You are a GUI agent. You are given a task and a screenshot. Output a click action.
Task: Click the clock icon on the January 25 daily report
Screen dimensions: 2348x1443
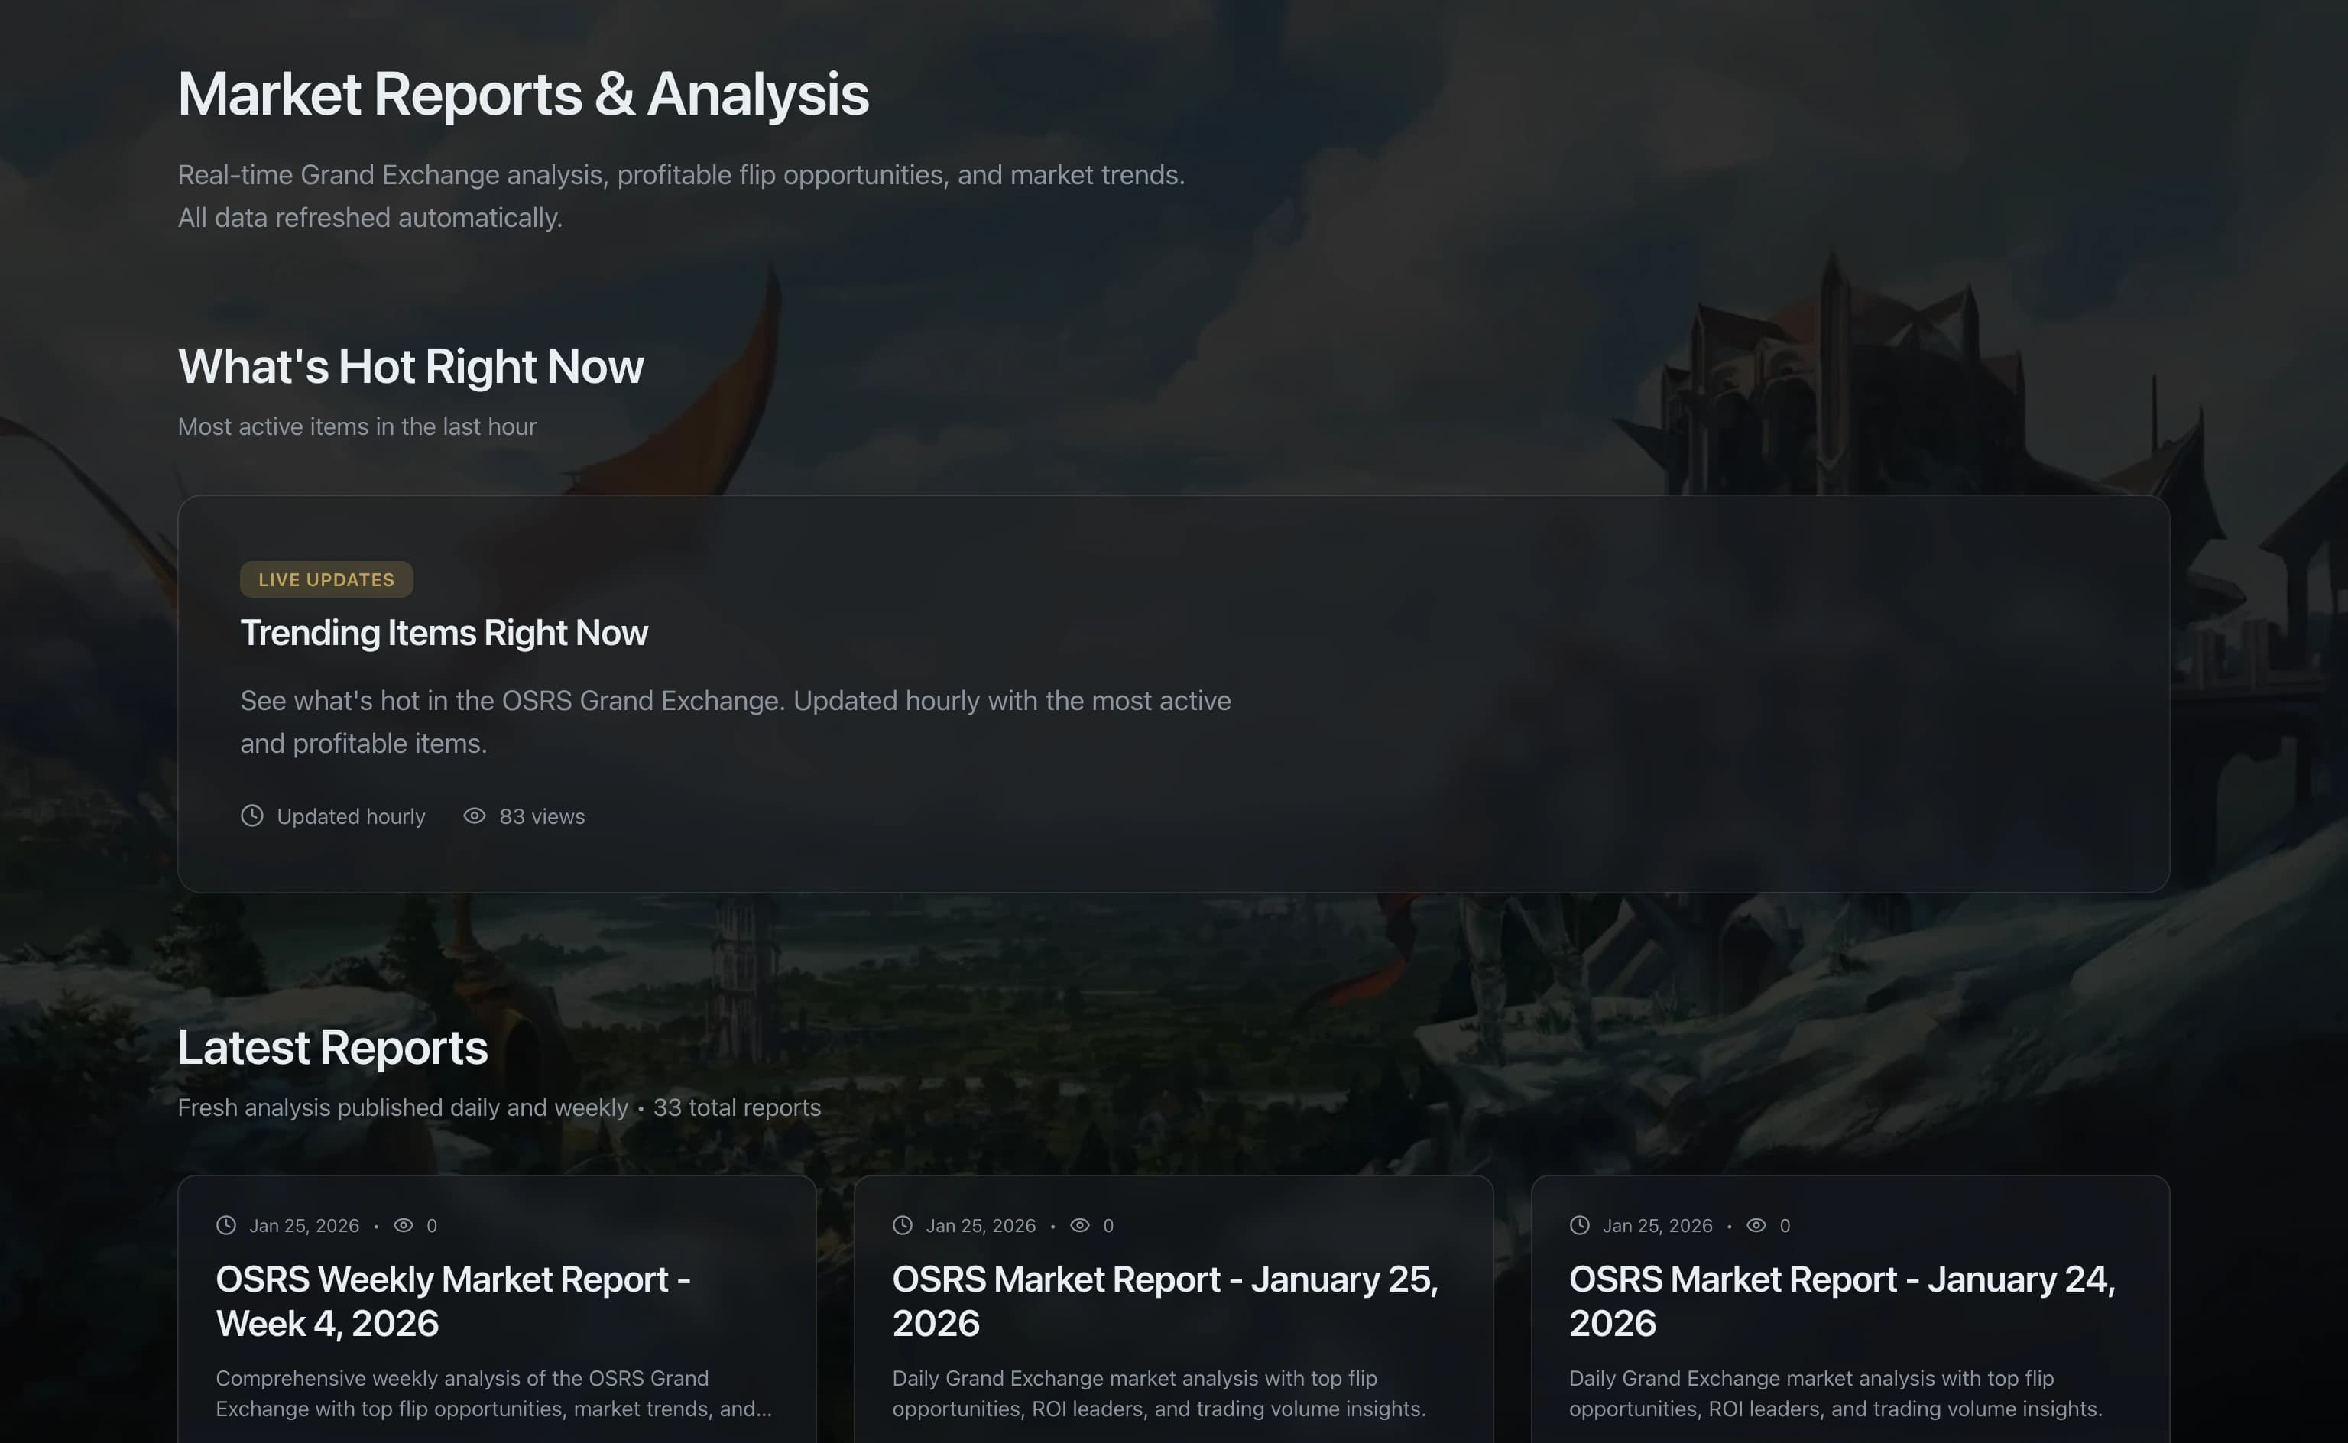902,1225
